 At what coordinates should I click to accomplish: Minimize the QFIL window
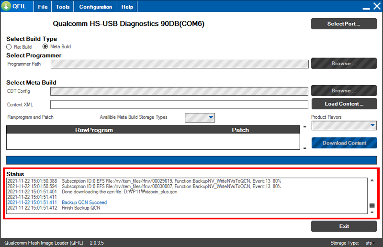366,8
